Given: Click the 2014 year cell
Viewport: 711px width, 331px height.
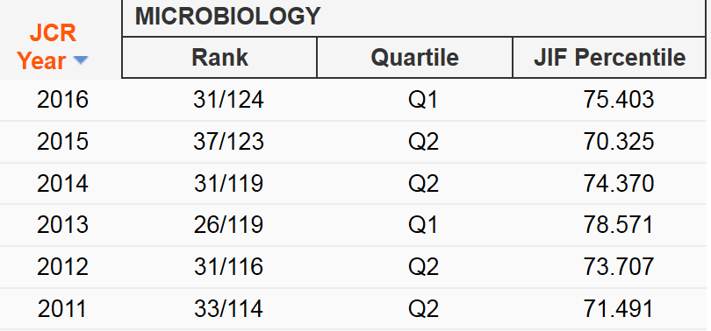Looking at the screenshot, I should pos(62,184).
